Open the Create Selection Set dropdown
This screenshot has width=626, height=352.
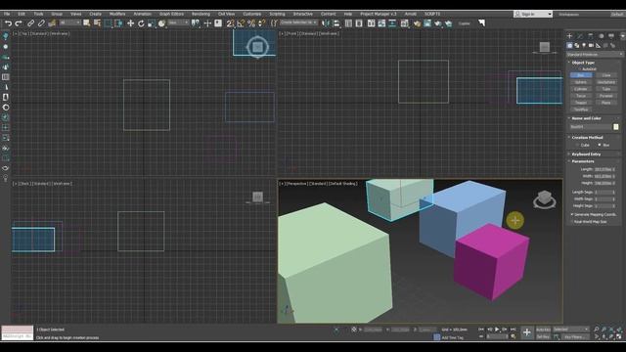pos(298,22)
